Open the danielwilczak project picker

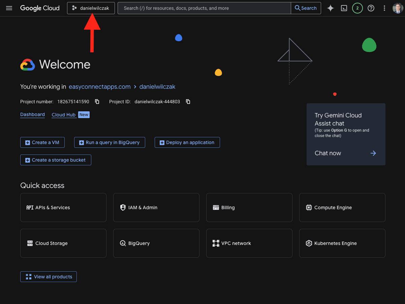[91, 8]
